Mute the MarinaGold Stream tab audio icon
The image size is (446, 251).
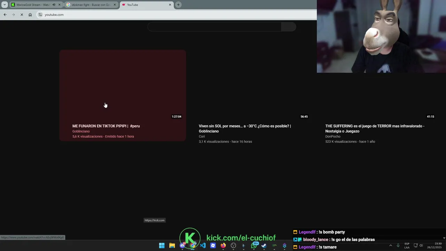(x=54, y=5)
